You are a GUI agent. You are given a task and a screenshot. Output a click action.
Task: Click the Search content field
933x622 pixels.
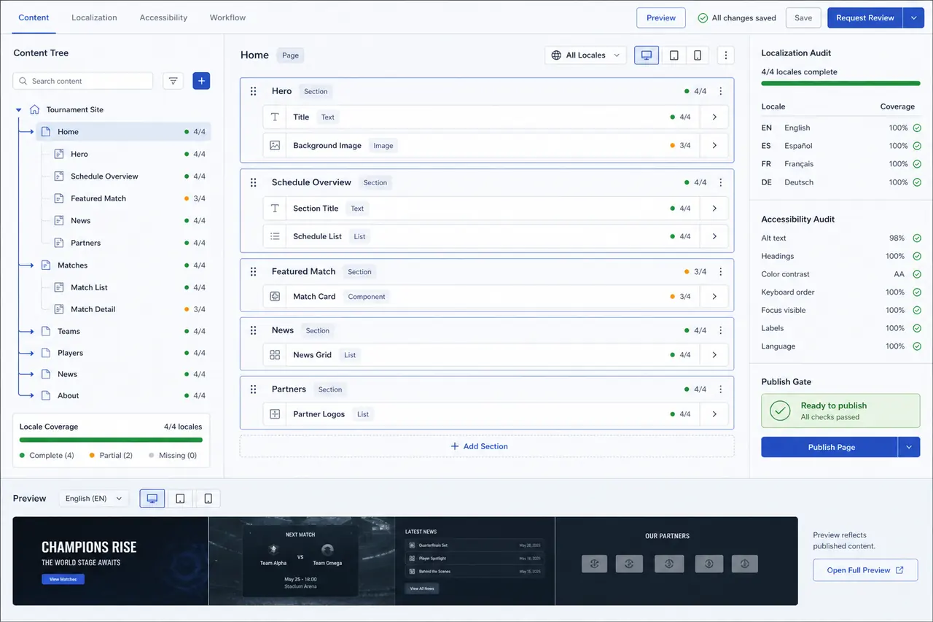click(x=83, y=81)
